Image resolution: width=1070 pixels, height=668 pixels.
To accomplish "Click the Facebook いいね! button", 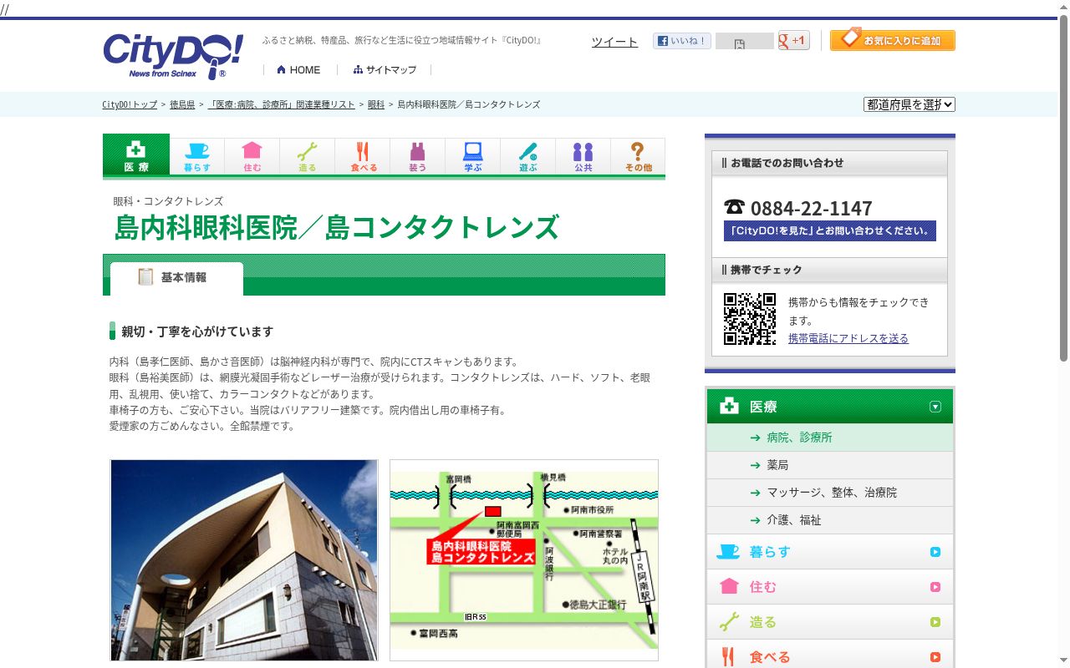I will pos(682,40).
